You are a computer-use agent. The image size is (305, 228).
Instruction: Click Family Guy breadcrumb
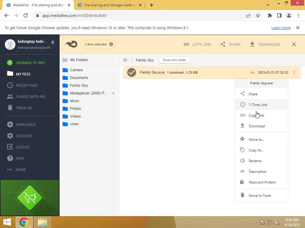[145, 60]
